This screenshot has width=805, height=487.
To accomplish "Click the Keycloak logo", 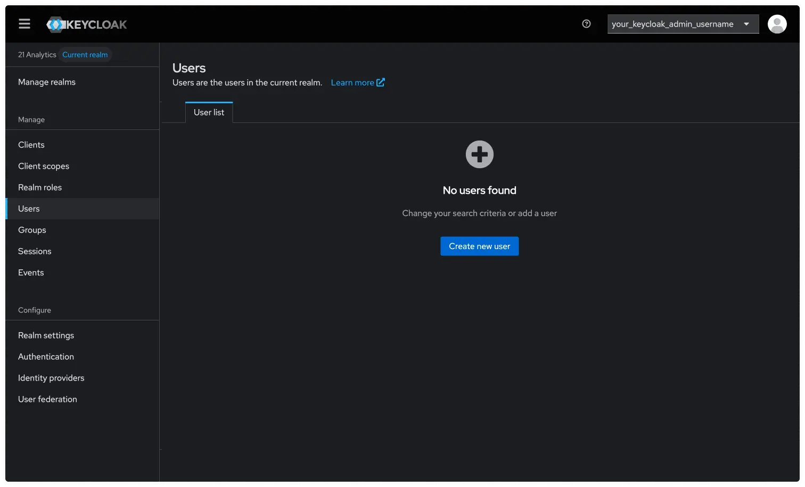I will tap(87, 24).
